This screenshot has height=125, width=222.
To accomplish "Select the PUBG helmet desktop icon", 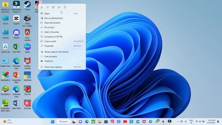I will coord(27,21).
